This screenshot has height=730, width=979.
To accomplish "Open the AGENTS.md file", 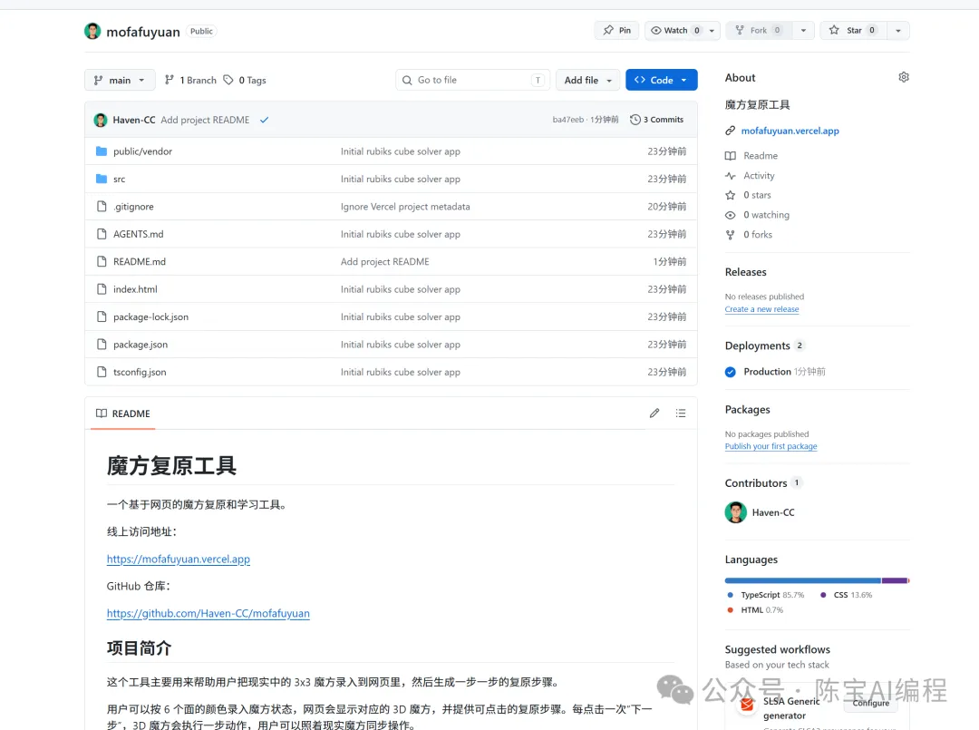I will 138,234.
